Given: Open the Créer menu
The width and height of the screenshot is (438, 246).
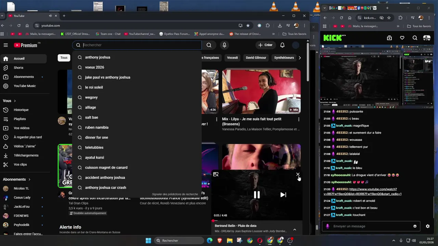Looking at the screenshot, I should tap(266, 45).
